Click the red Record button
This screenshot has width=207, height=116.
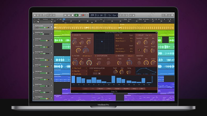point(83,15)
